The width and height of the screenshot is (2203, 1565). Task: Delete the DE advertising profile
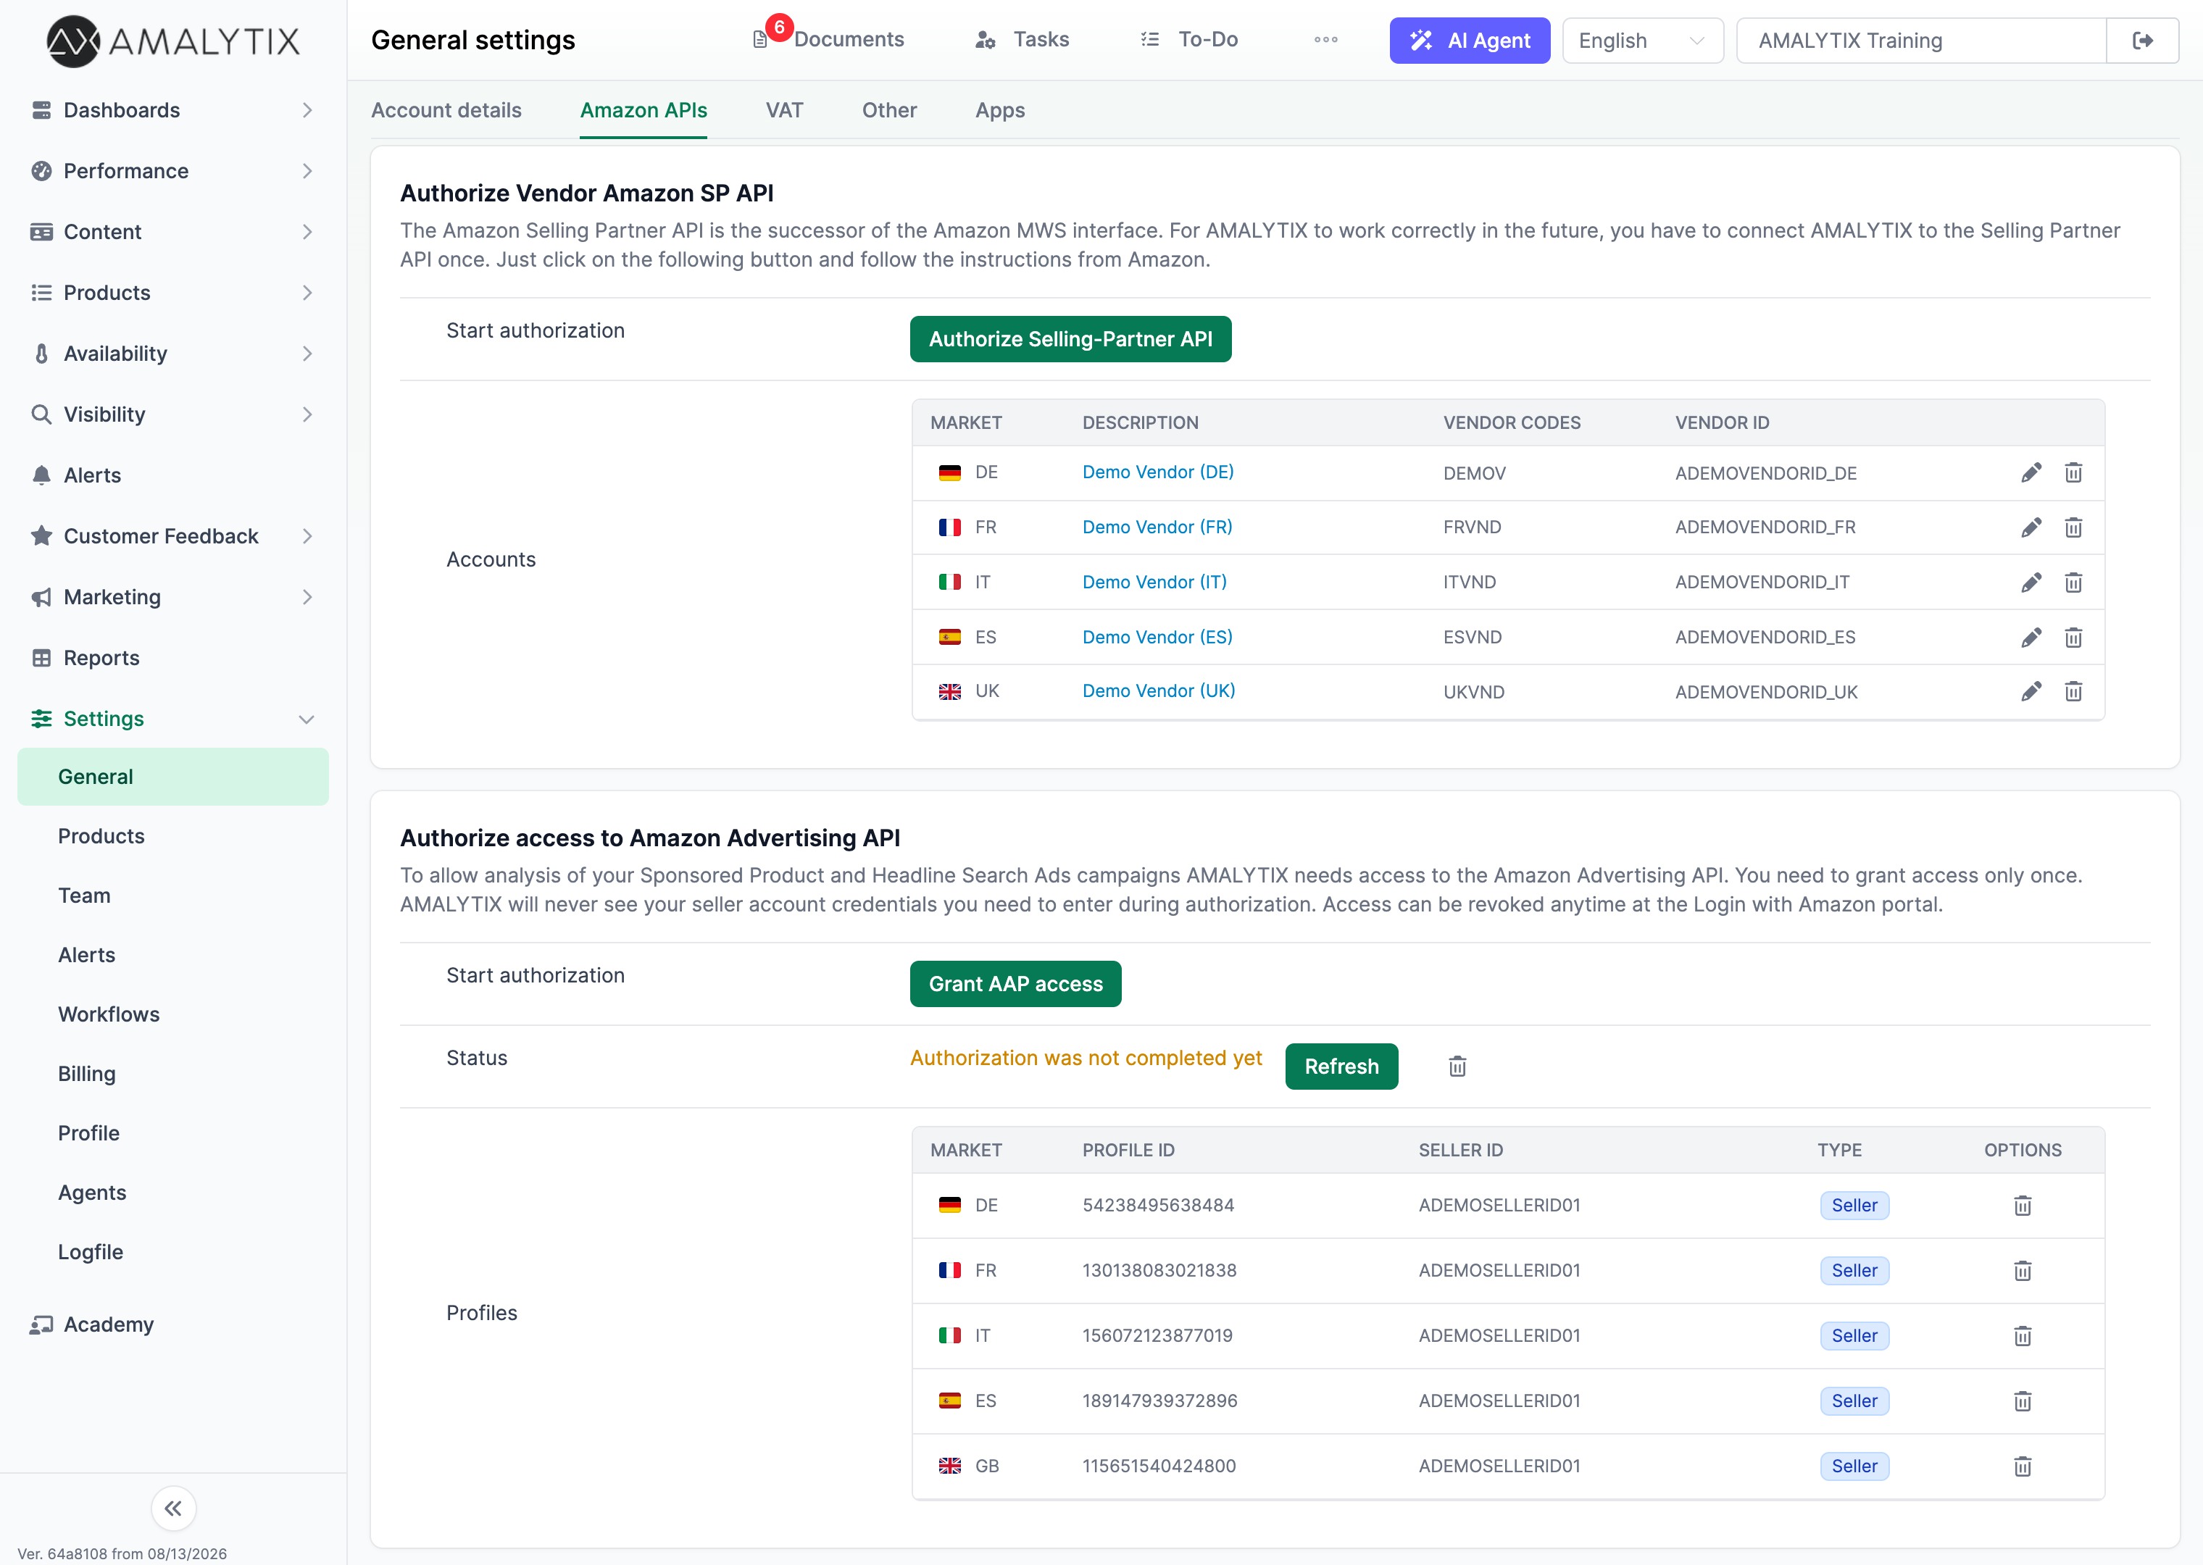point(2023,1206)
